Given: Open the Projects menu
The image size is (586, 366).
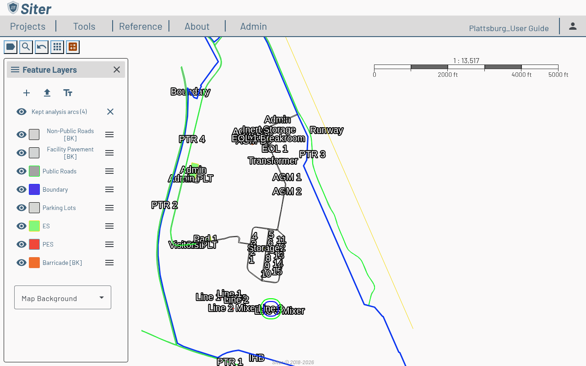Looking at the screenshot, I should coord(28,27).
